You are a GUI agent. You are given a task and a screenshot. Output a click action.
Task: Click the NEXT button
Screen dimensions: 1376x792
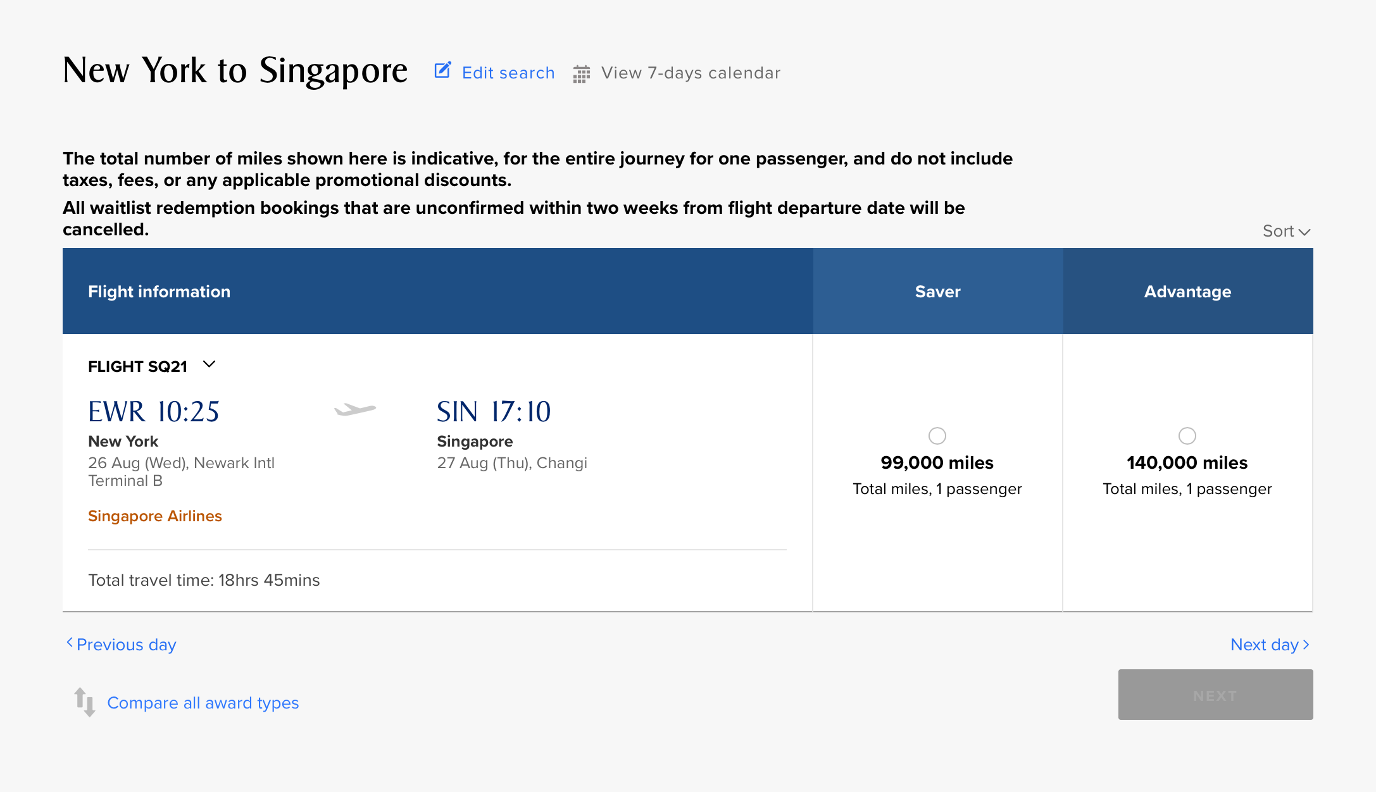[x=1215, y=695]
